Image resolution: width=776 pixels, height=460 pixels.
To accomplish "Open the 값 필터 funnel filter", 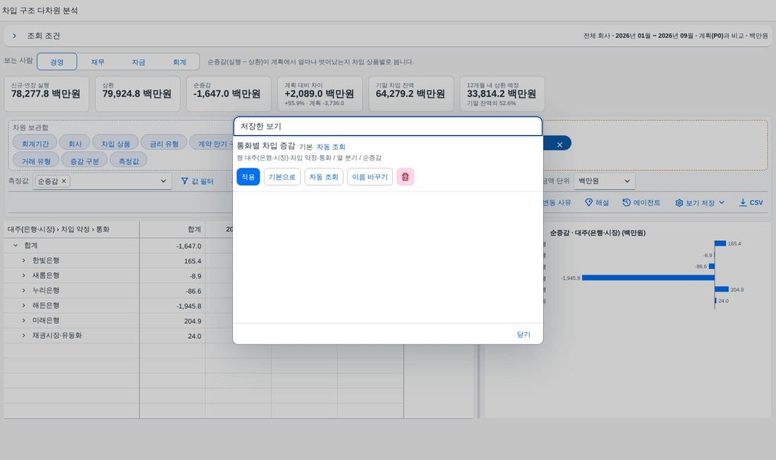I will (x=197, y=181).
